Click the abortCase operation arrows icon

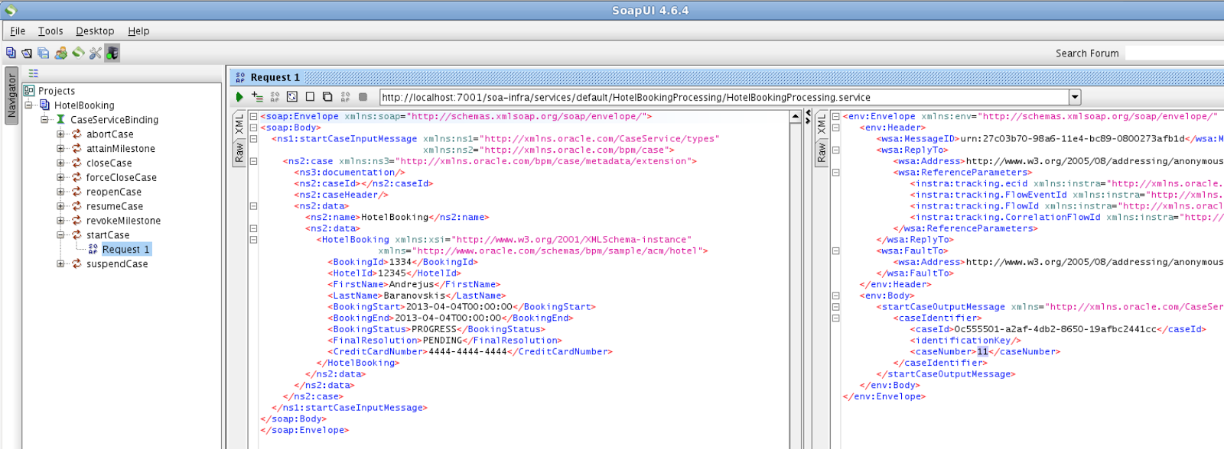[x=76, y=134]
